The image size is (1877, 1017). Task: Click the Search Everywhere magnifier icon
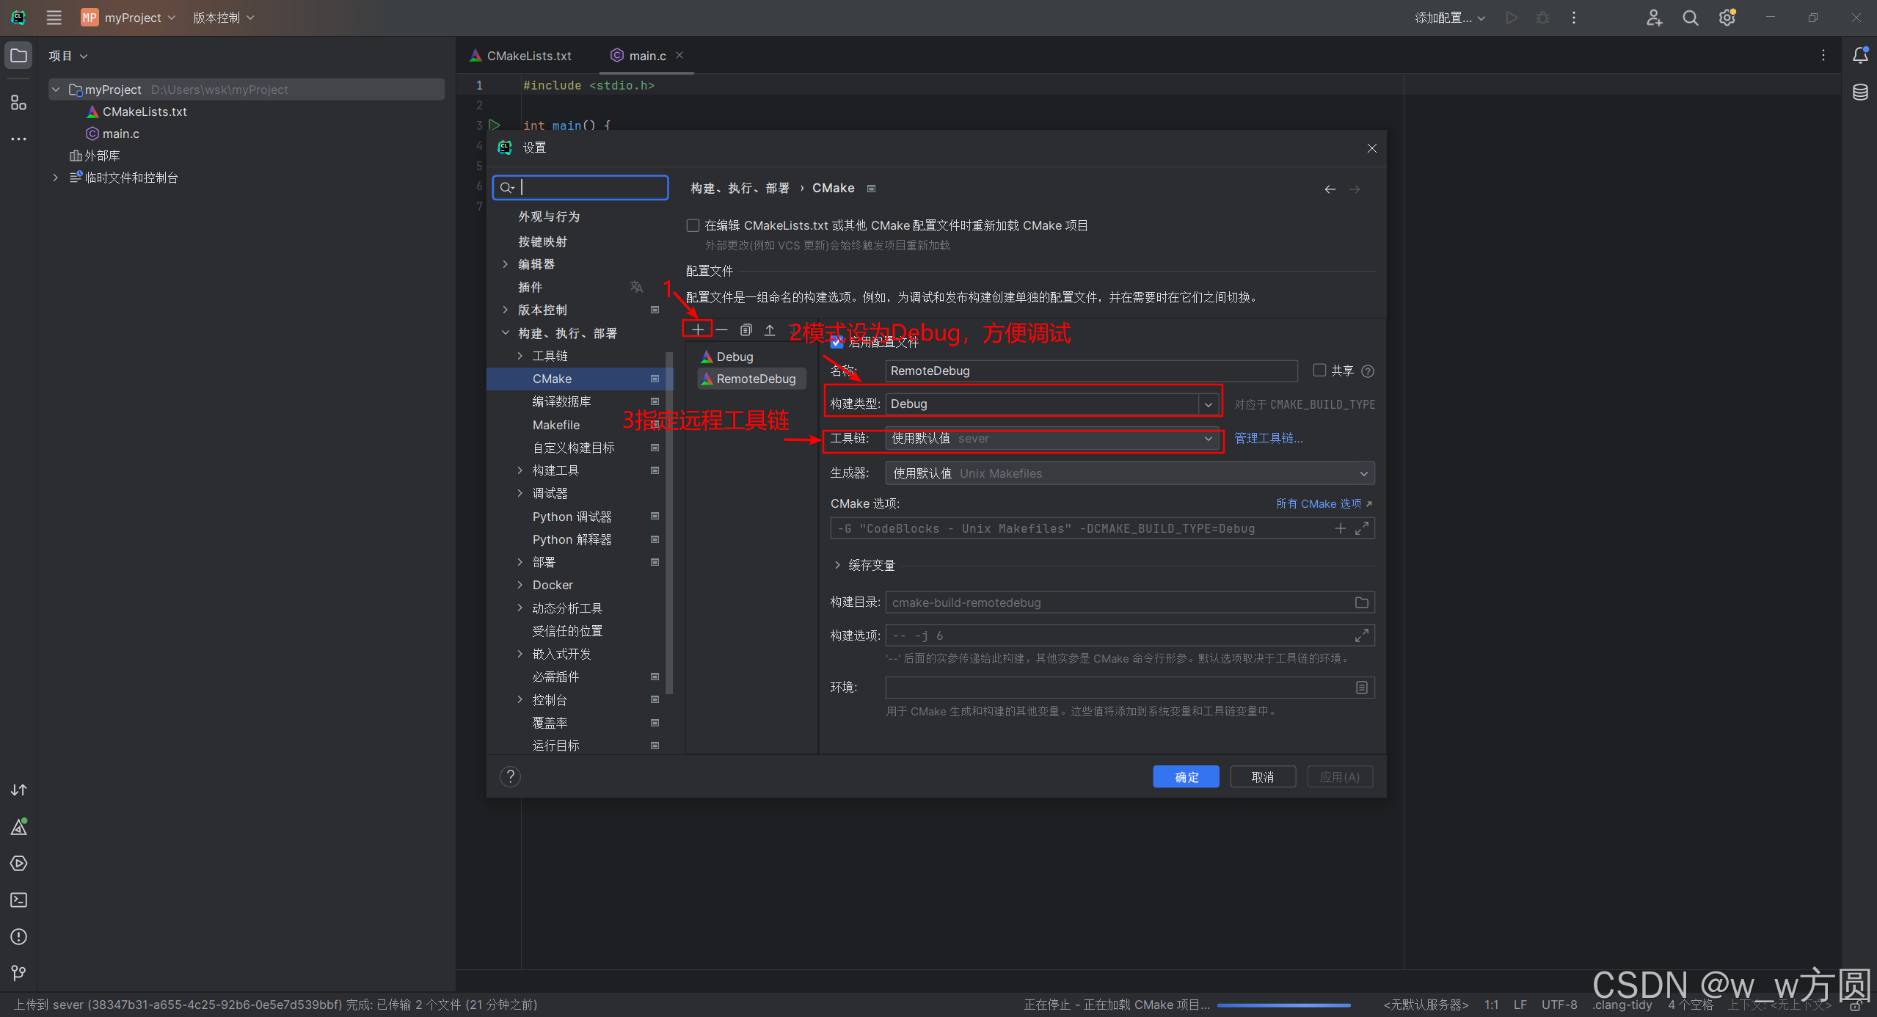point(1691,18)
